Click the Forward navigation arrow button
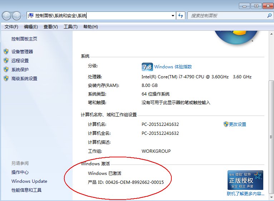 coord(16,16)
